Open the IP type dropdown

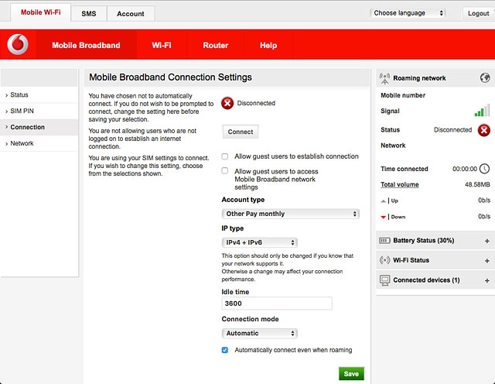point(260,242)
